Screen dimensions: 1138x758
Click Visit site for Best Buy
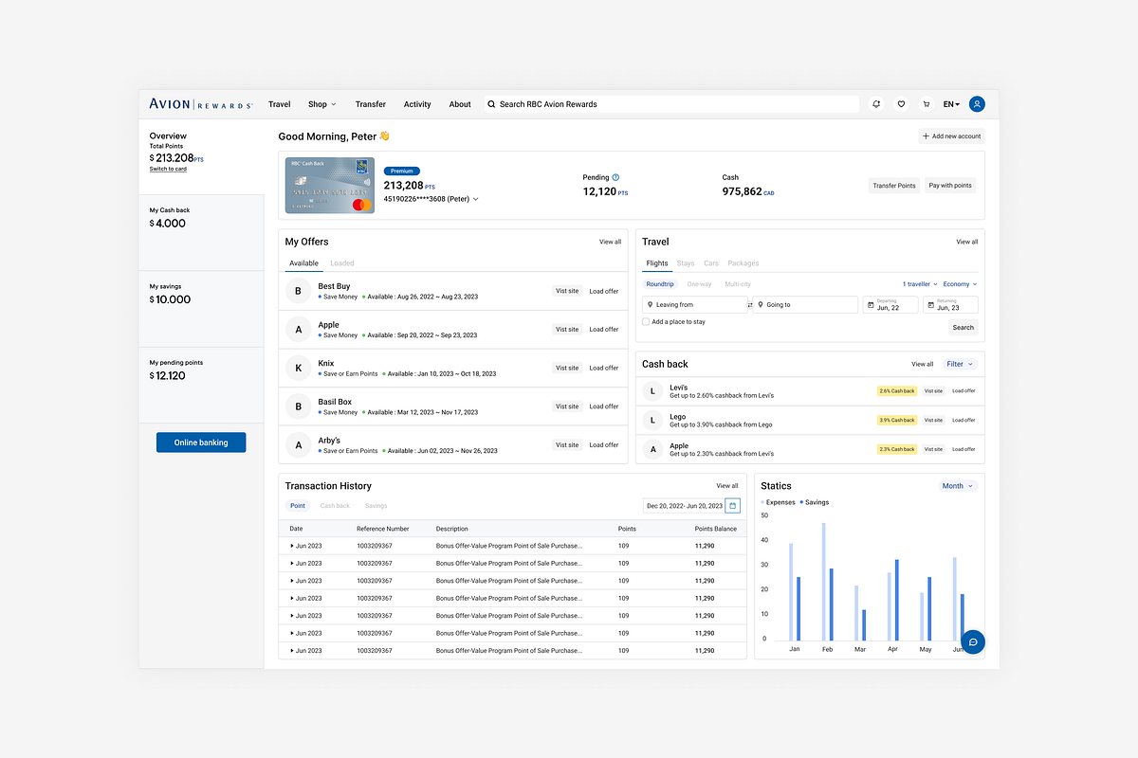click(x=567, y=291)
